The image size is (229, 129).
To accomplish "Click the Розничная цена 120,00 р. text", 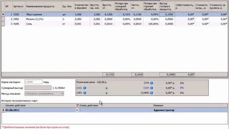I will click(92, 82).
